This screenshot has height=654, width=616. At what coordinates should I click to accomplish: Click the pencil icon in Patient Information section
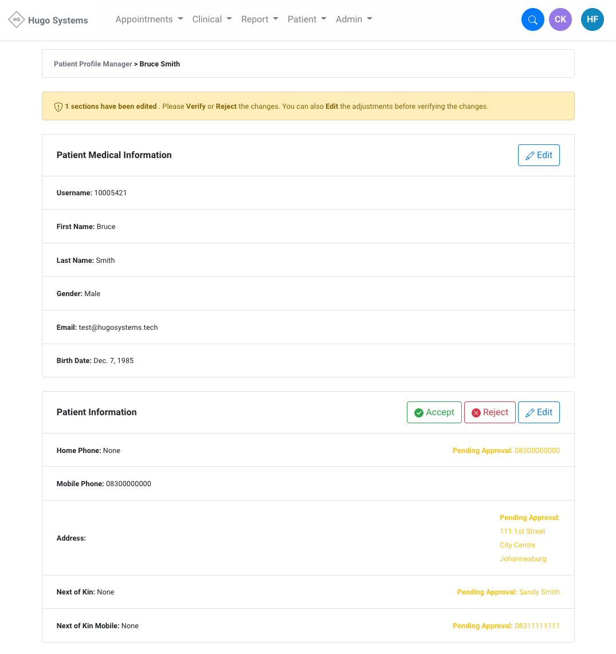pyautogui.click(x=530, y=413)
